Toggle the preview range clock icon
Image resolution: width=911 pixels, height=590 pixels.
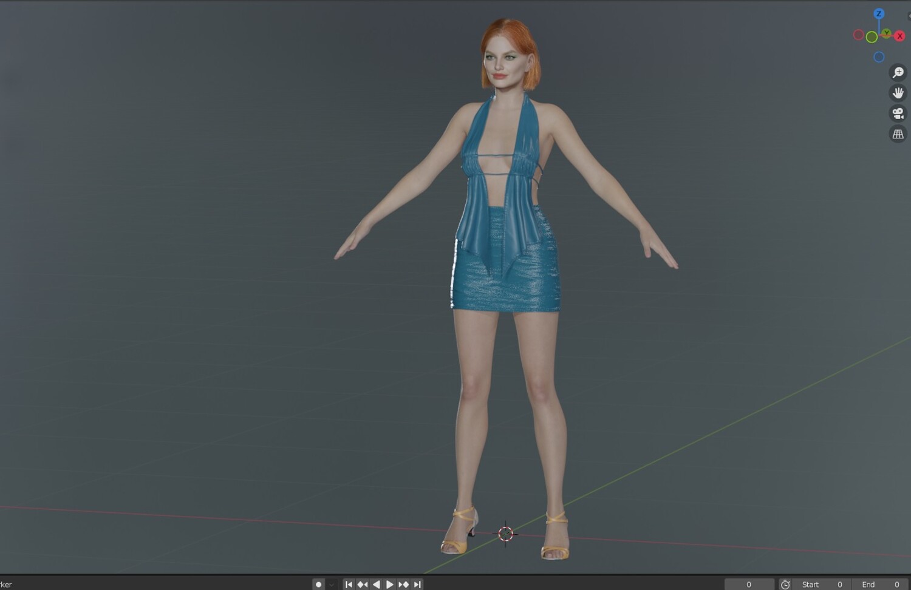785,584
